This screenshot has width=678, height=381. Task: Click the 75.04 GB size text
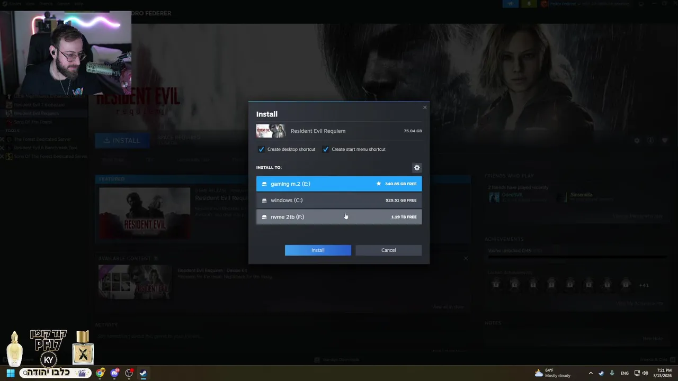(413, 131)
